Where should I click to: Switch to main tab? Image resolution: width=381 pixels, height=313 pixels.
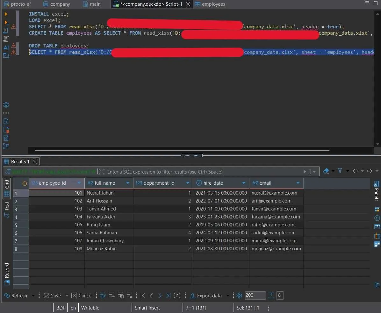[x=92, y=4]
